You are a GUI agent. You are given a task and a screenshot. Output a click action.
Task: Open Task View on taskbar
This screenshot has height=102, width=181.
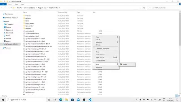click(x=55, y=99)
